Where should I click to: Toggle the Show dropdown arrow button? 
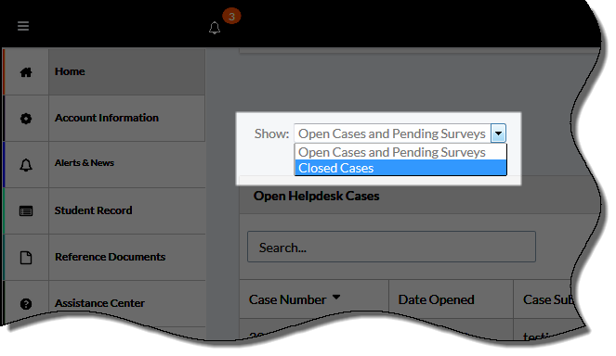point(498,133)
